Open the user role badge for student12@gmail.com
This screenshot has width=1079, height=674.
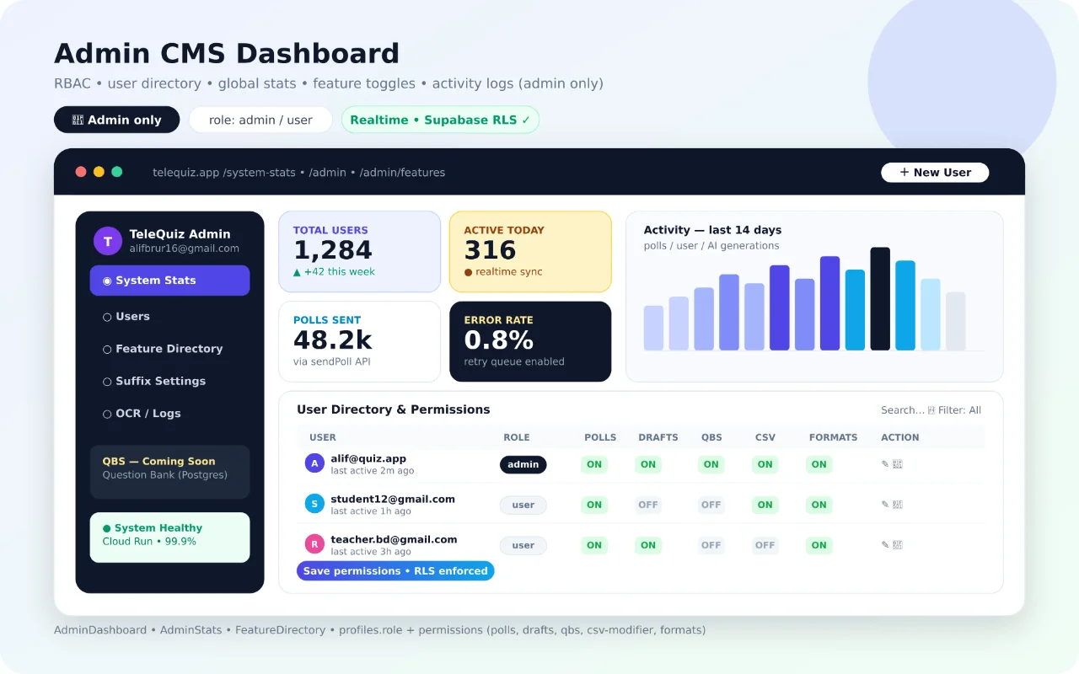point(523,505)
